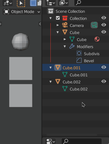
Task: Select Cube.002 object in outliner
Action: click(x=71, y=82)
